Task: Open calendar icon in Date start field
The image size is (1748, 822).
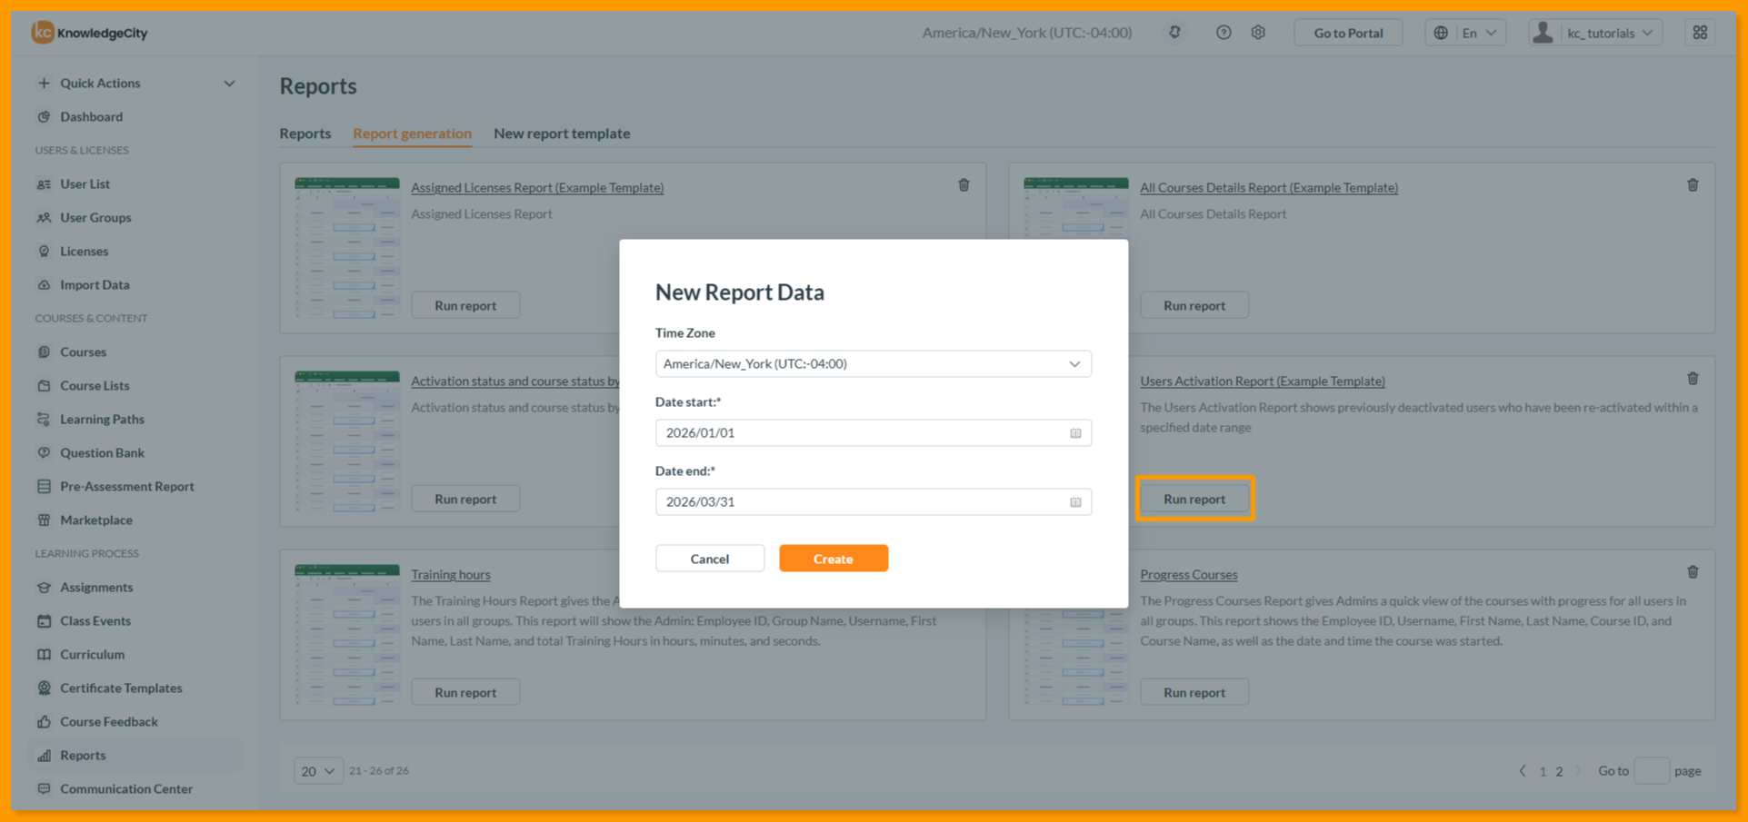Action: coord(1075,433)
